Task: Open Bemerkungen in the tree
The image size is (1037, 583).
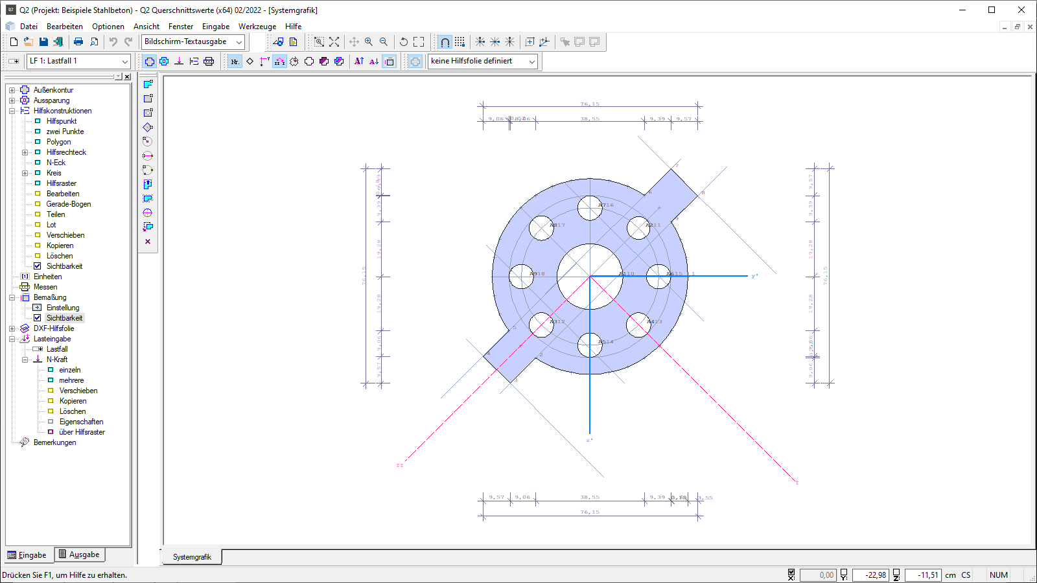Action: click(x=54, y=442)
